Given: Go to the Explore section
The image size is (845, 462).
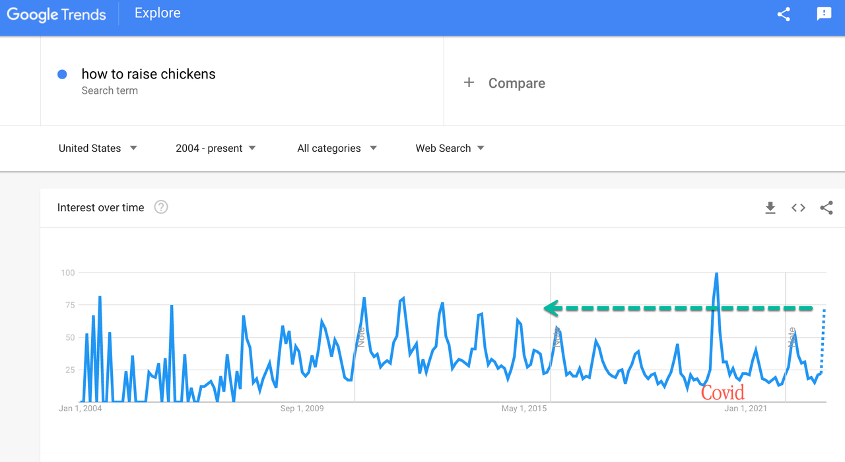Looking at the screenshot, I should tap(157, 13).
